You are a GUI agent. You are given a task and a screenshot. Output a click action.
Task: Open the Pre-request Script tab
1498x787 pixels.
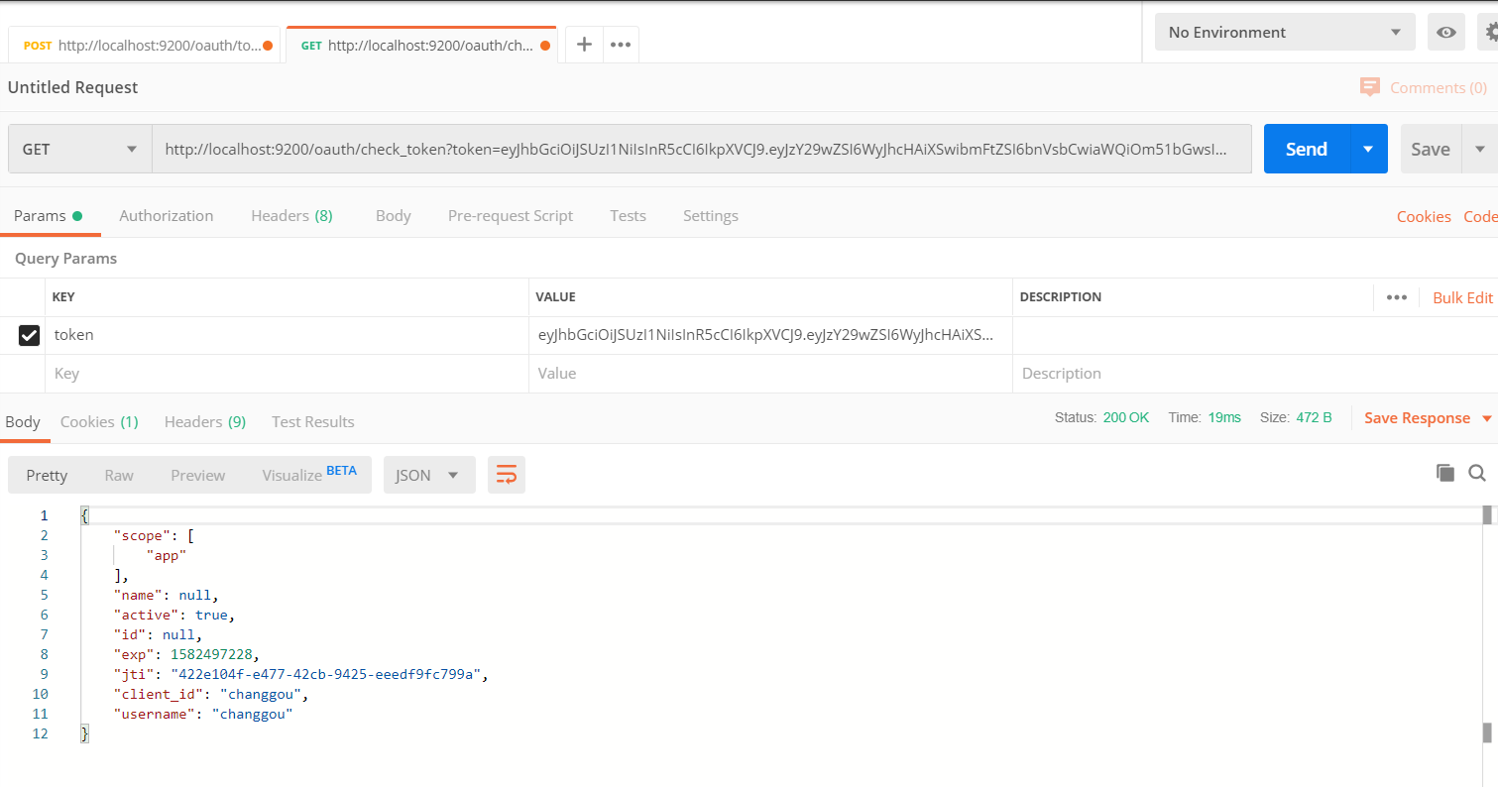pyautogui.click(x=511, y=216)
